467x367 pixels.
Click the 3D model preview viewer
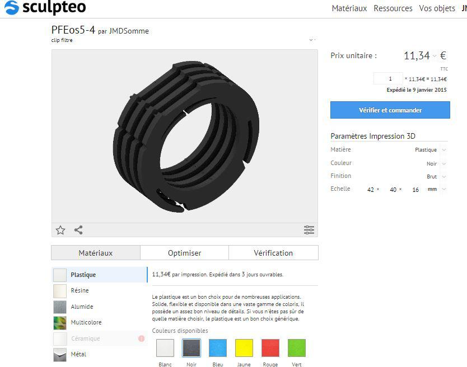[x=185, y=137]
